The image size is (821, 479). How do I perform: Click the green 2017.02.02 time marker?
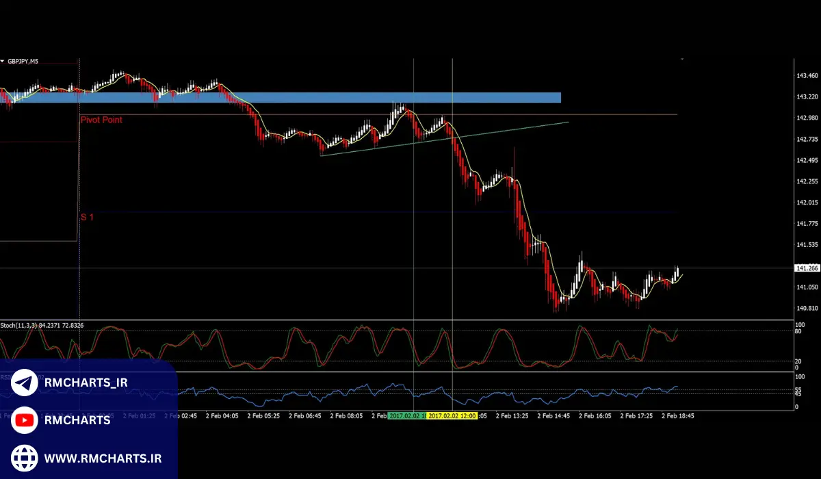click(407, 415)
